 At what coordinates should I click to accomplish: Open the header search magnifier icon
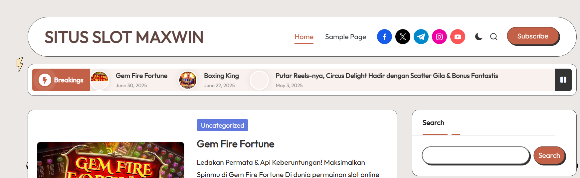coord(494,36)
